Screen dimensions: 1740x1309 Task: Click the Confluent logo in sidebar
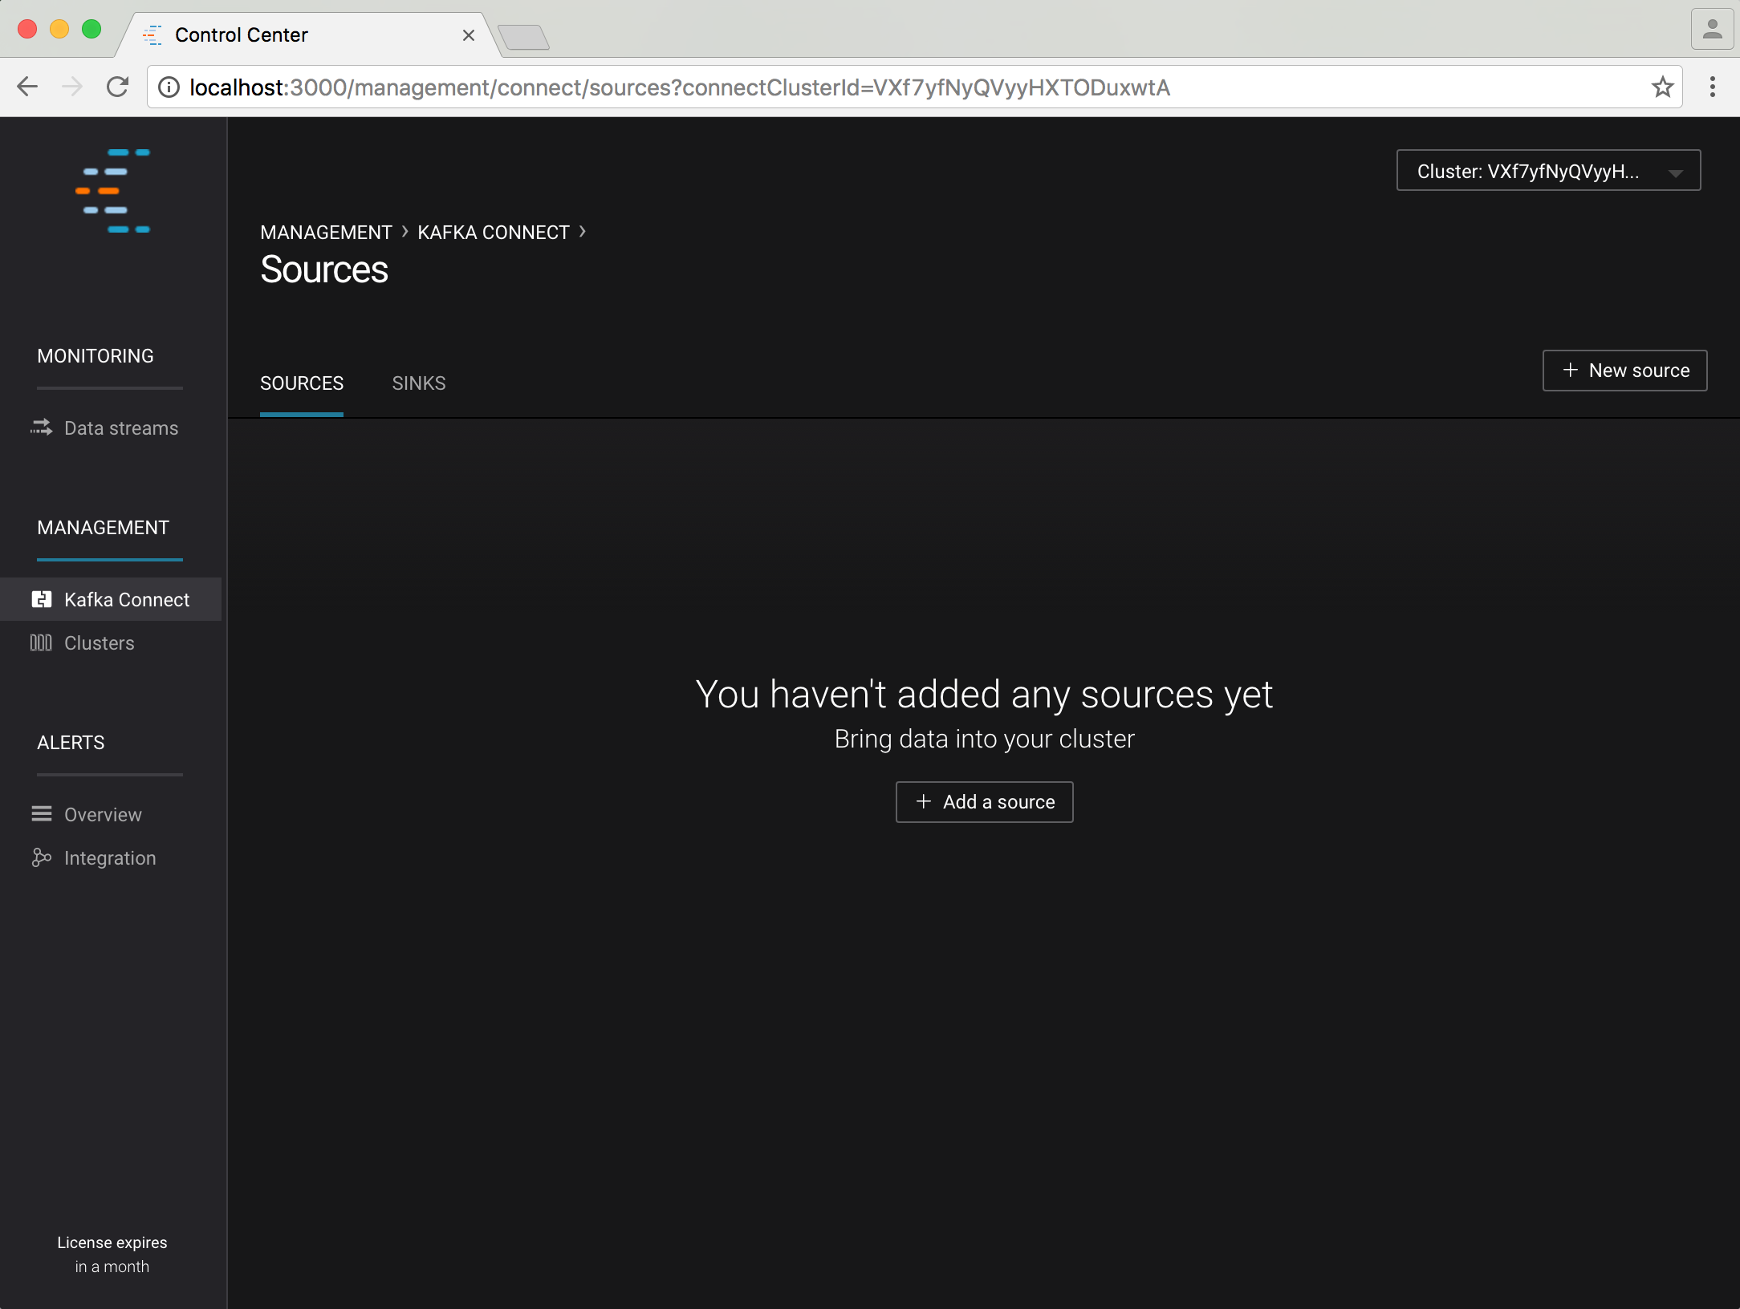pyautogui.click(x=113, y=191)
